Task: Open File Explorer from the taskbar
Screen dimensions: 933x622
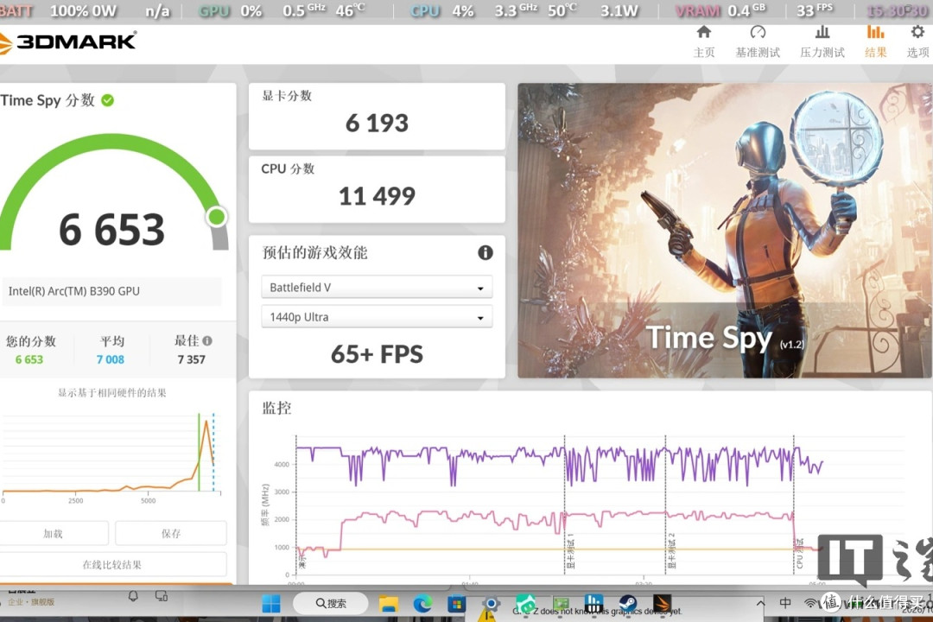Action: click(389, 604)
